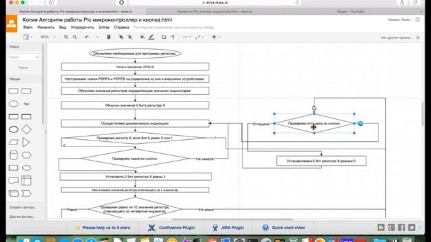Select the ellipse shape in the palette
The height and width of the screenshot is (242, 431).
tap(13, 104)
